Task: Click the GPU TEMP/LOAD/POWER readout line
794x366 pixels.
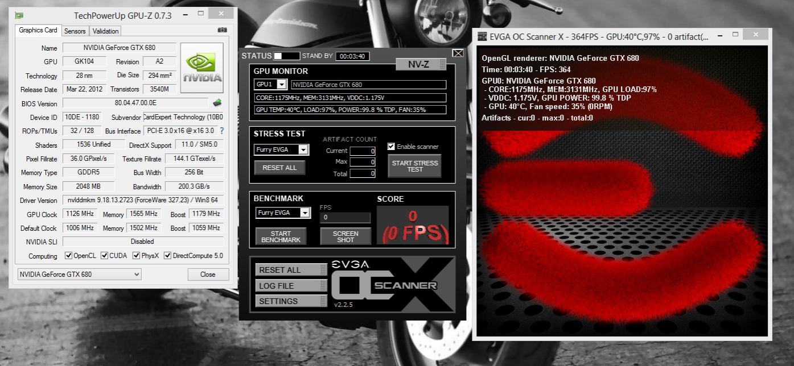Action: 350,110
